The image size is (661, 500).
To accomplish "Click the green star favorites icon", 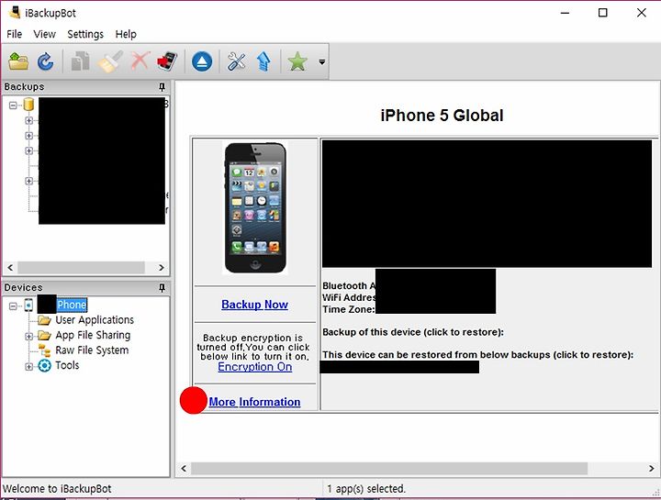I will click(x=297, y=61).
